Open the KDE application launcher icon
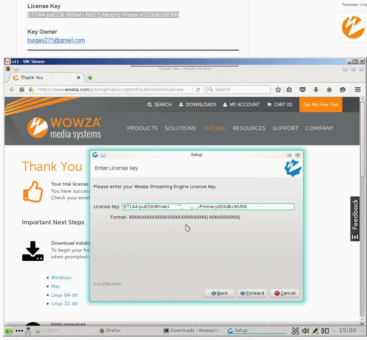 9,331
